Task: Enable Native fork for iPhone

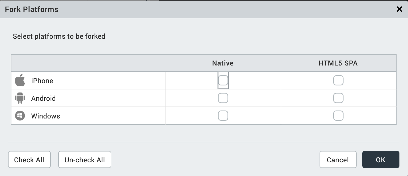Action: coord(223,81)
